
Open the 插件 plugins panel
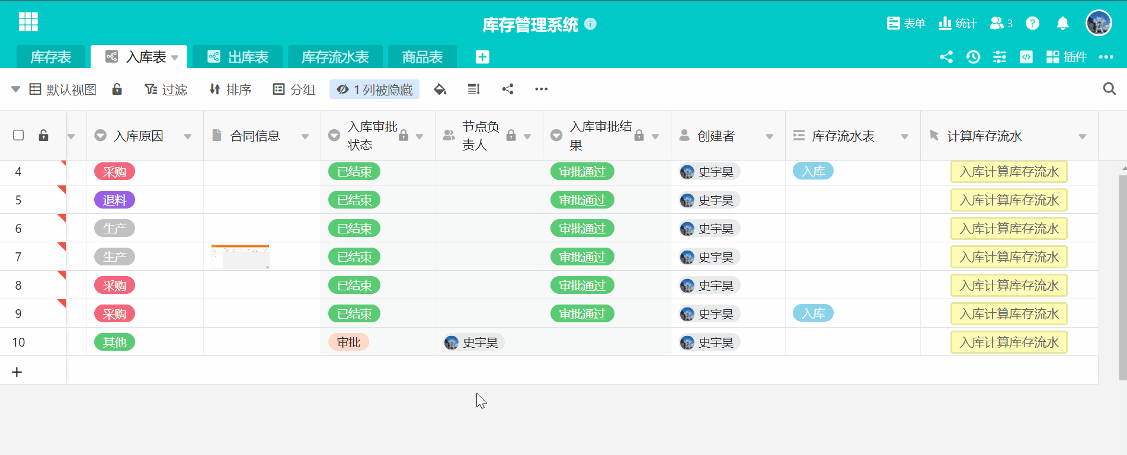[1067, 57]
